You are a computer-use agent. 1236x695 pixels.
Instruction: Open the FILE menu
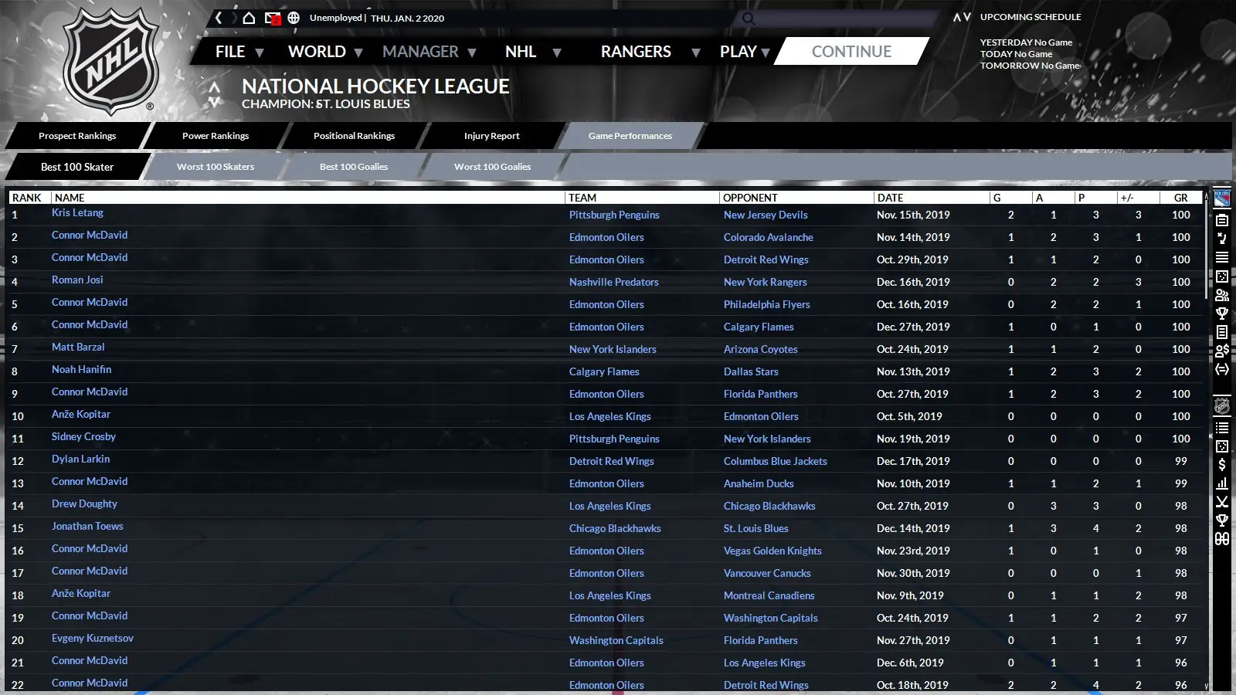point(230,52)
